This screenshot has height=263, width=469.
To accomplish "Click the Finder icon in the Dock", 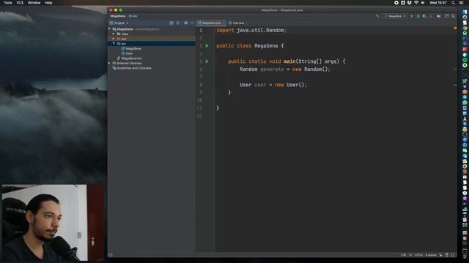I will pyautogui.click(x=465, y=12).
